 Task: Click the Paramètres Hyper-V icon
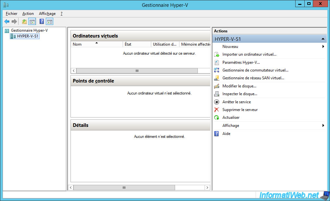[x=217, y=62]
